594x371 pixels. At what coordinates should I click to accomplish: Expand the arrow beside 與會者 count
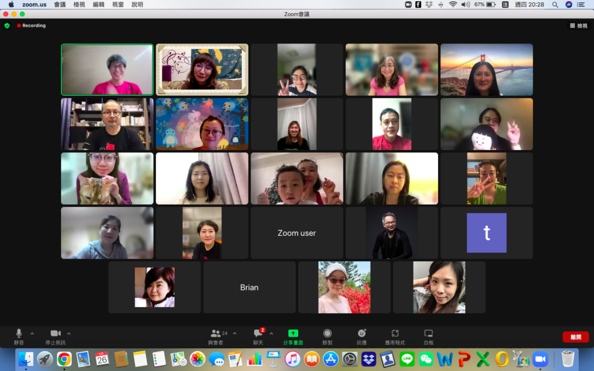(235, 333)
